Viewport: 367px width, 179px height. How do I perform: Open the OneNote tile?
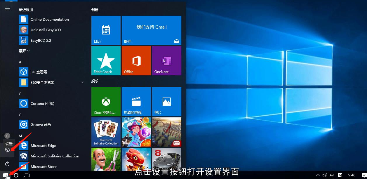[x=166, y=61]
